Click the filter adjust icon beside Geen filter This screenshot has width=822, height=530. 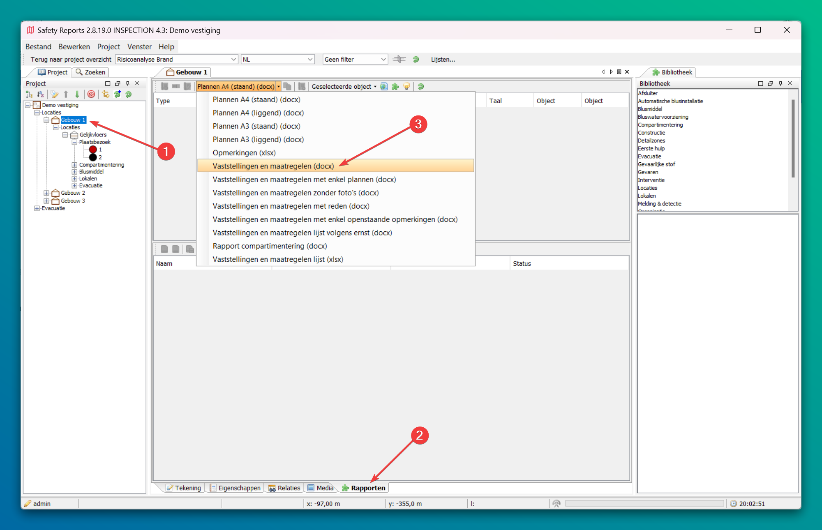(x=399, y=60)
